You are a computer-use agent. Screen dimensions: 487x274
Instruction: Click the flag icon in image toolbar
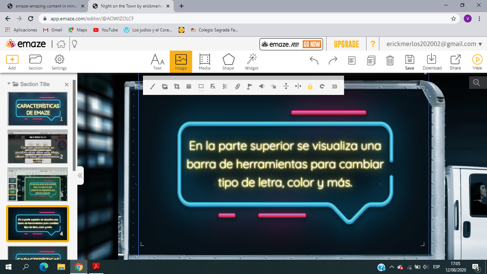point(250,86)
